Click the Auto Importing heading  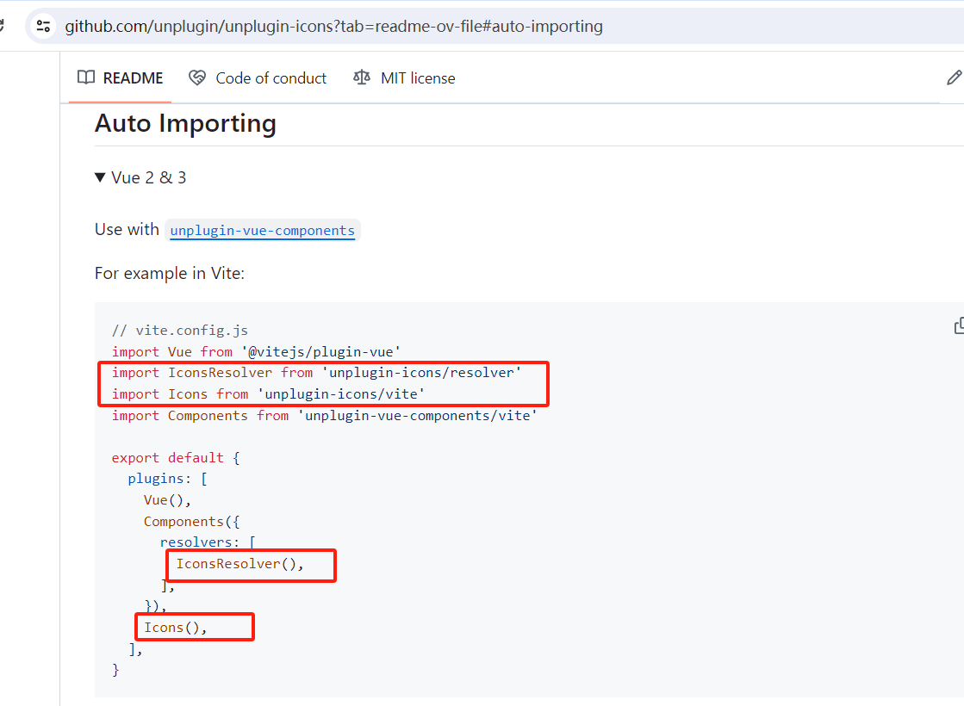click(185, 123)
